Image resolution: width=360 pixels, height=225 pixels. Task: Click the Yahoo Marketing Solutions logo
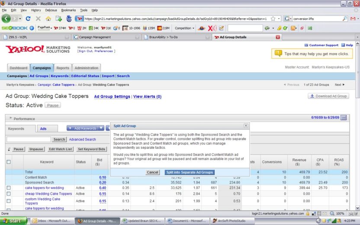[38, 49]
